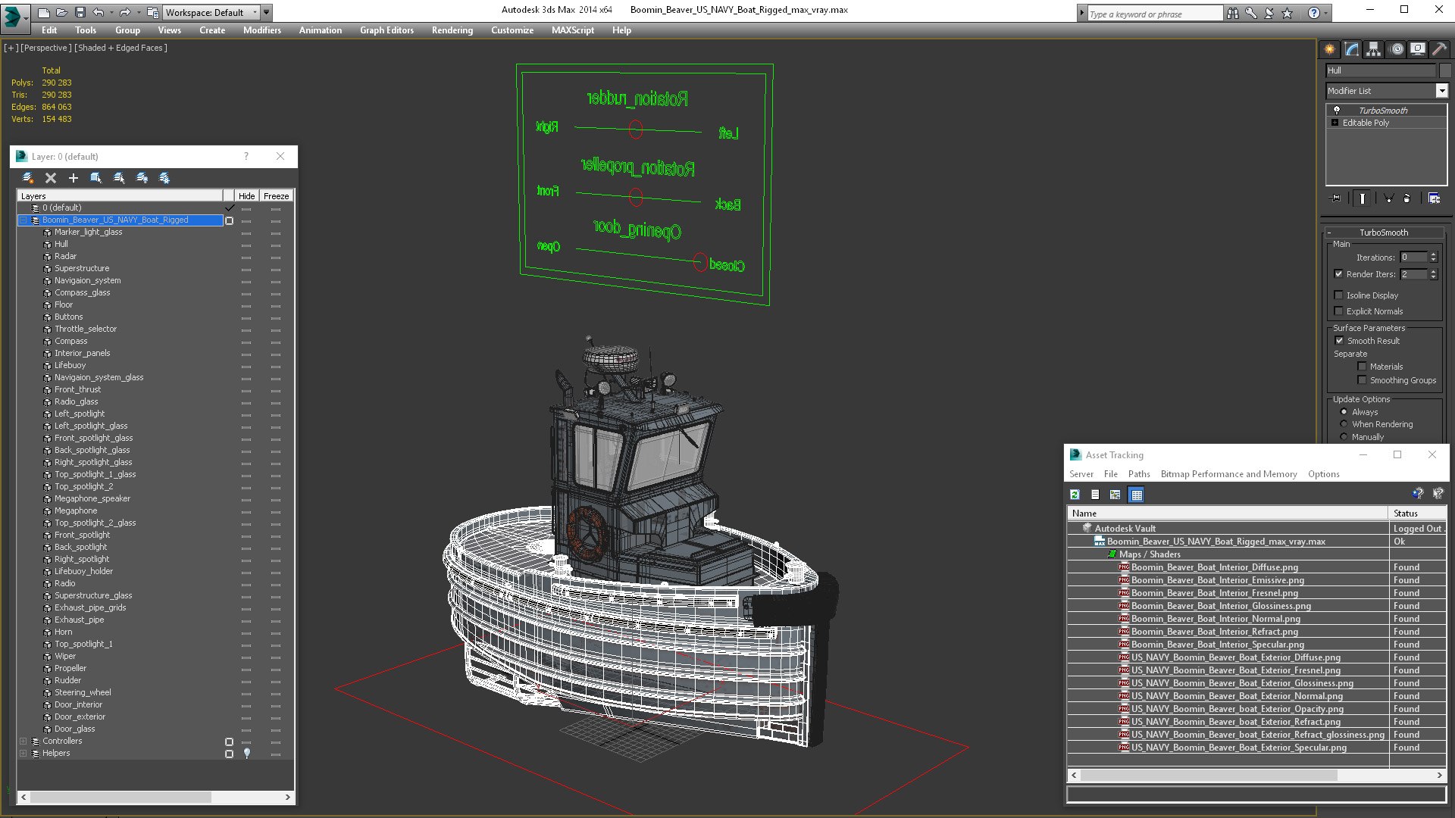Uncheck the Render Iters checkbox
The image size is (1455, 818).
(x=1338, y=274)
